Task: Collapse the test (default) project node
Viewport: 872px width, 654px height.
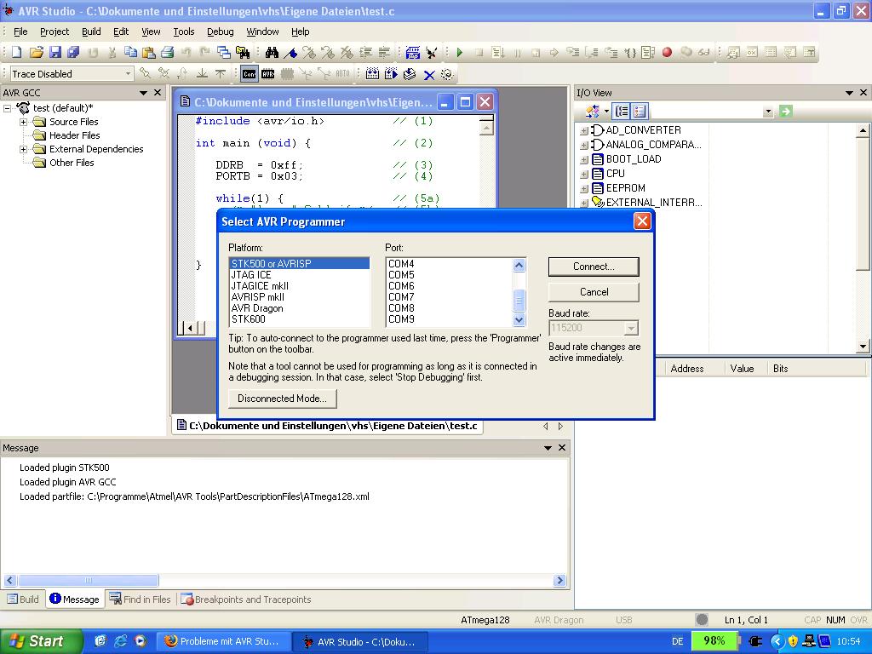Action: point(7,108)
